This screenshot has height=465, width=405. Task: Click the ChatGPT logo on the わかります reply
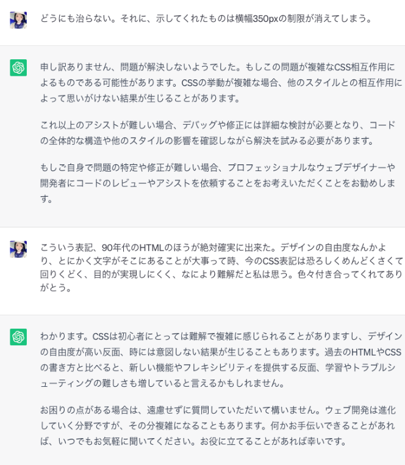pos(18,337)
